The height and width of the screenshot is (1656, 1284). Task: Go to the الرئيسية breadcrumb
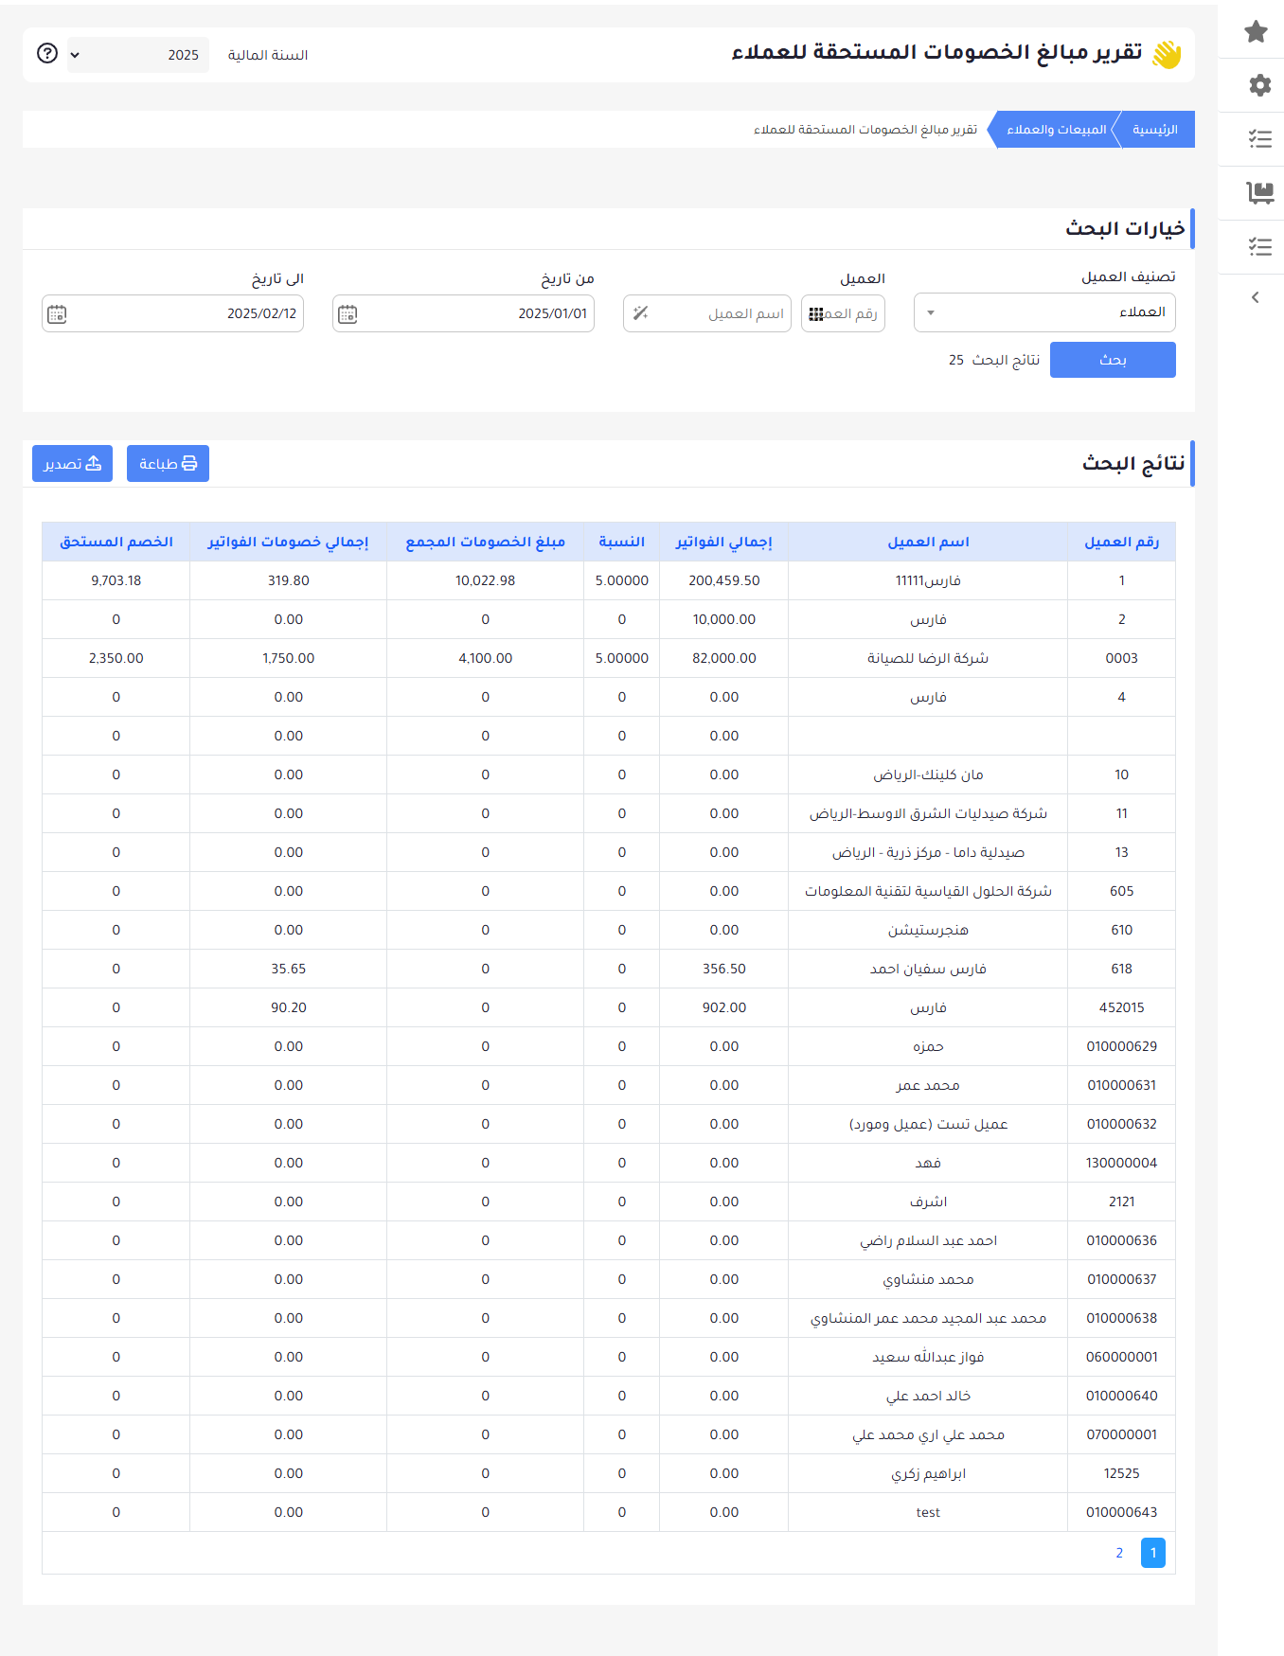point(1154,130)
